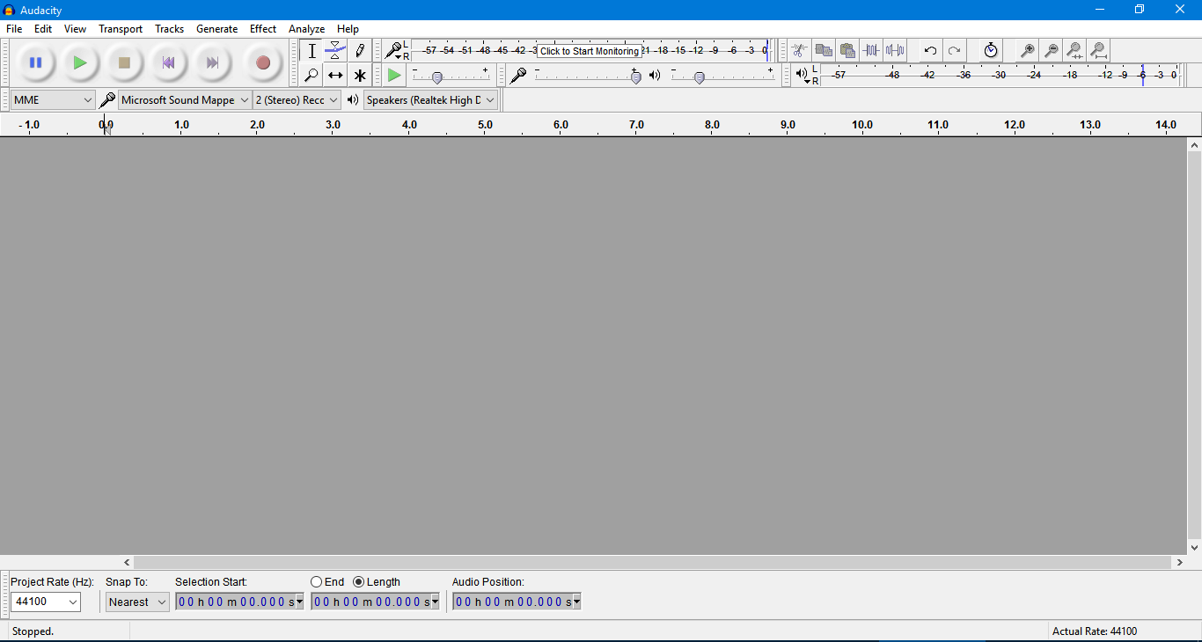
Task: Click the Redo arrow icon
Action: tap(954, 51)
